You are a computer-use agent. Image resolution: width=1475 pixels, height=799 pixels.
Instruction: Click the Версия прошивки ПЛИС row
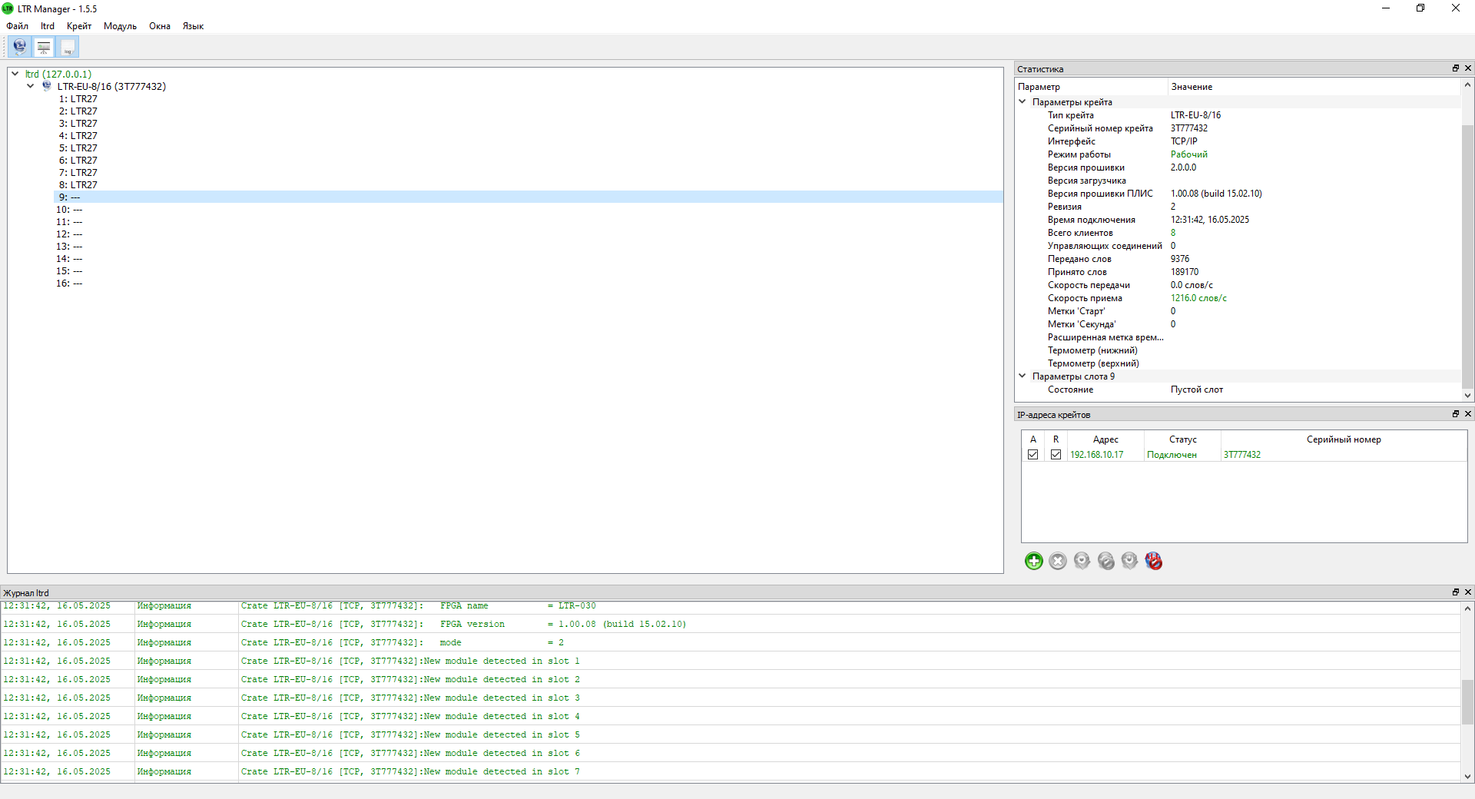[1238, 193]
